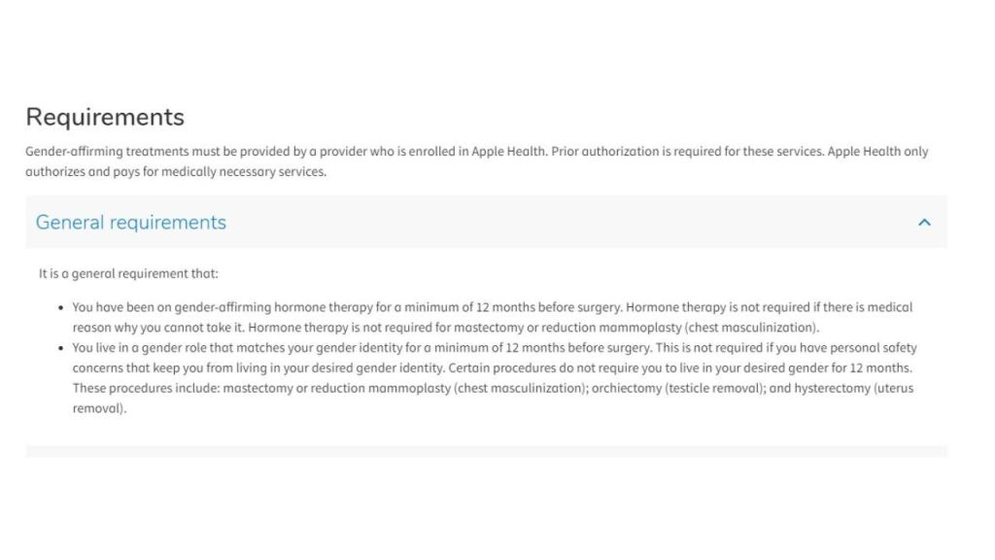The image size is (995, 560).
Task: Click the Requirements page heading
Action: [104, 117]
